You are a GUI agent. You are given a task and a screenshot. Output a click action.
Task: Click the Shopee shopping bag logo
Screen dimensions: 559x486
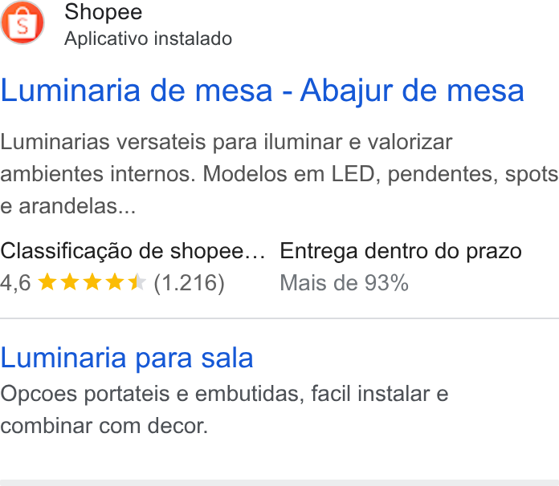22,22
